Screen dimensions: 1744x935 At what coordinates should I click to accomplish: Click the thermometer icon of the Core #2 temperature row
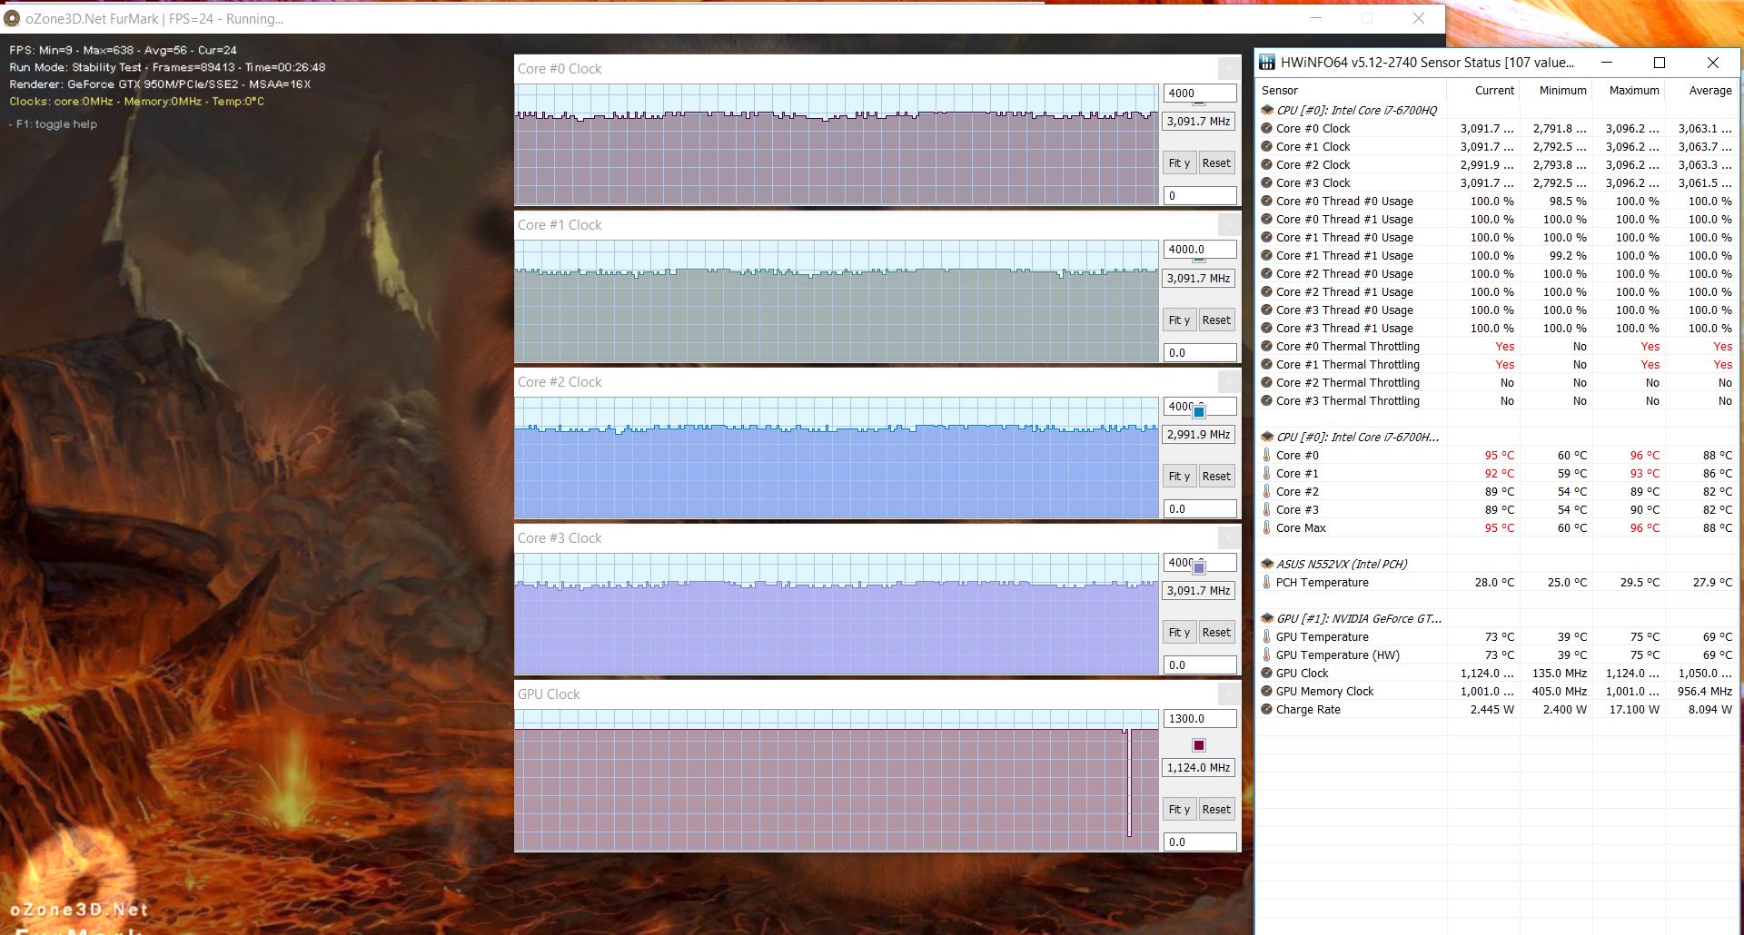point(1267,491)
